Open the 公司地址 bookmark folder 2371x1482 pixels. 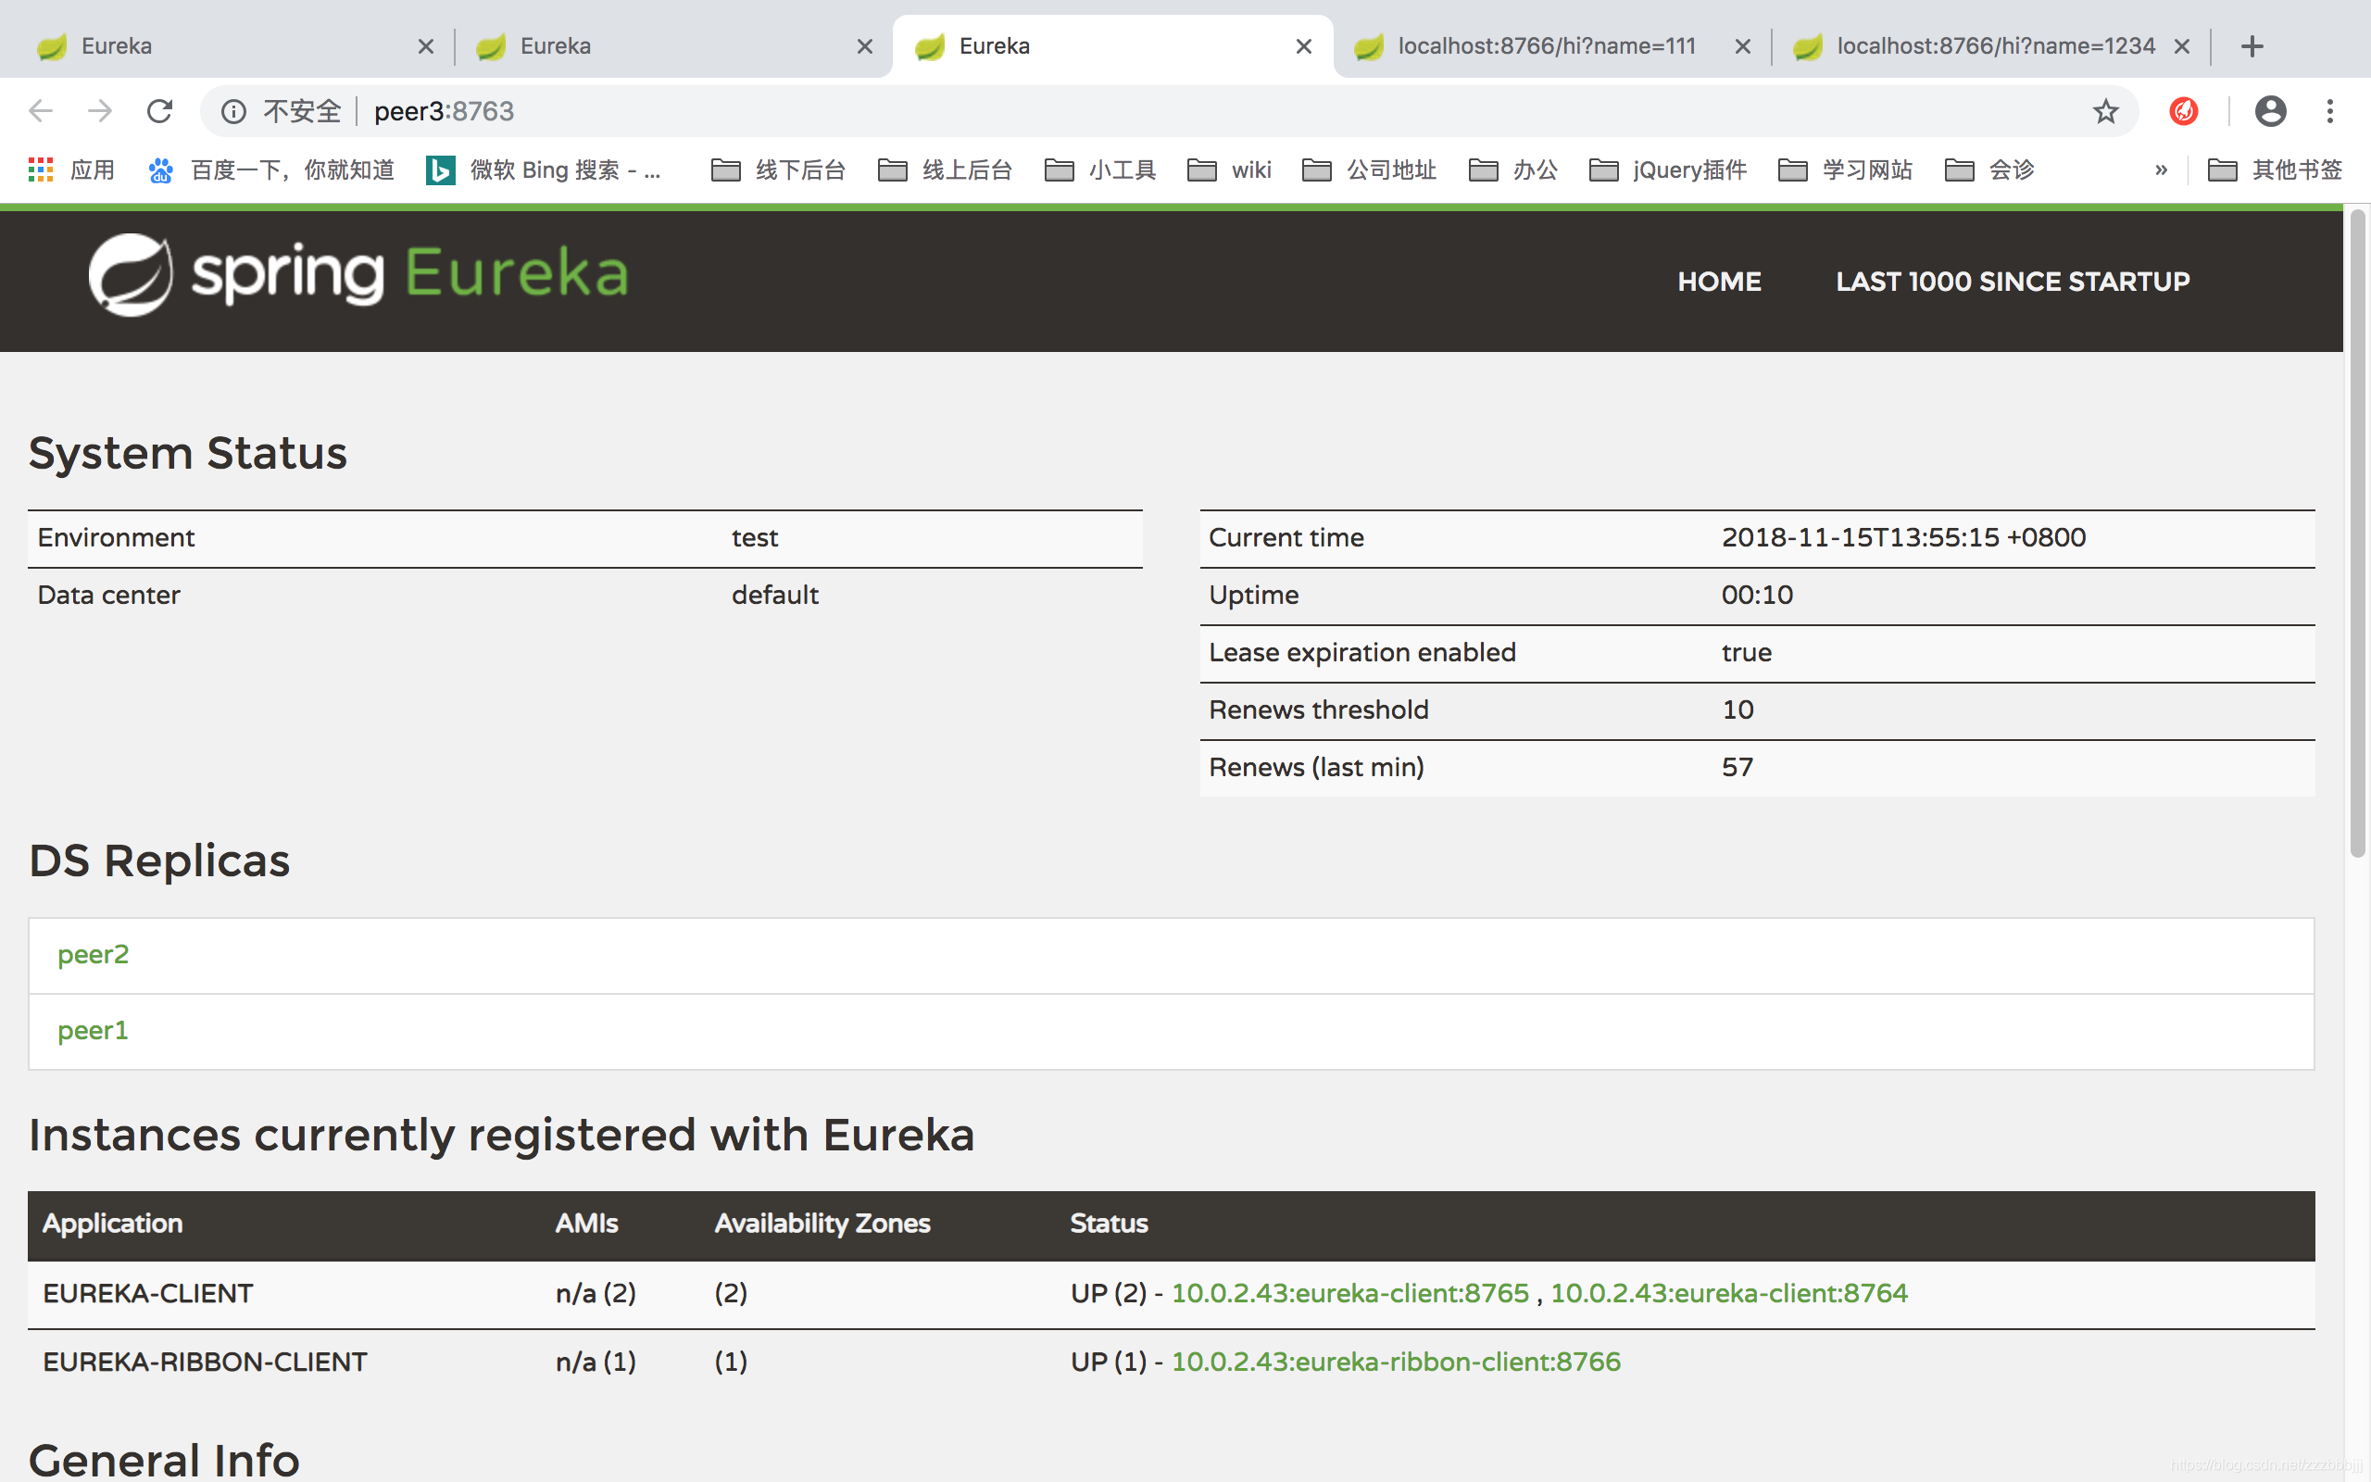(x=1370, y=170)
